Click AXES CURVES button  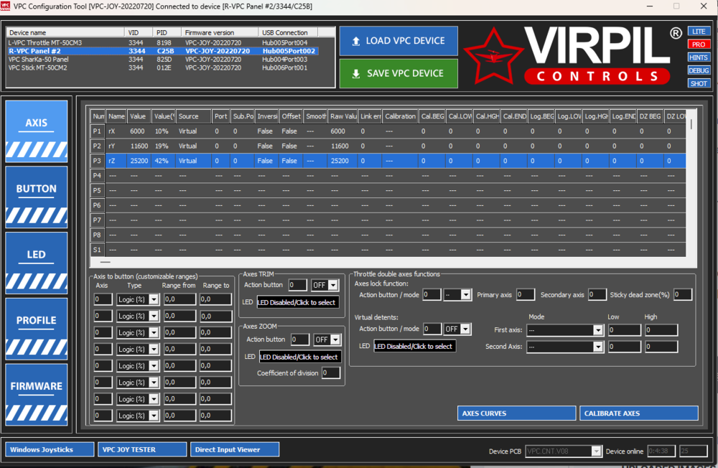(516, 413)
